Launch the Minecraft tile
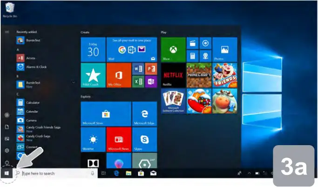 pyautogui.click(x=199, y=75)
